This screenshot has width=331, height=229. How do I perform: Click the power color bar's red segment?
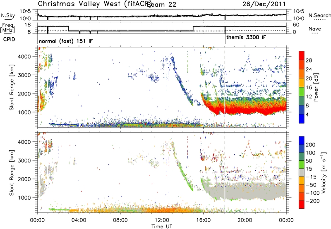[302, 56]
